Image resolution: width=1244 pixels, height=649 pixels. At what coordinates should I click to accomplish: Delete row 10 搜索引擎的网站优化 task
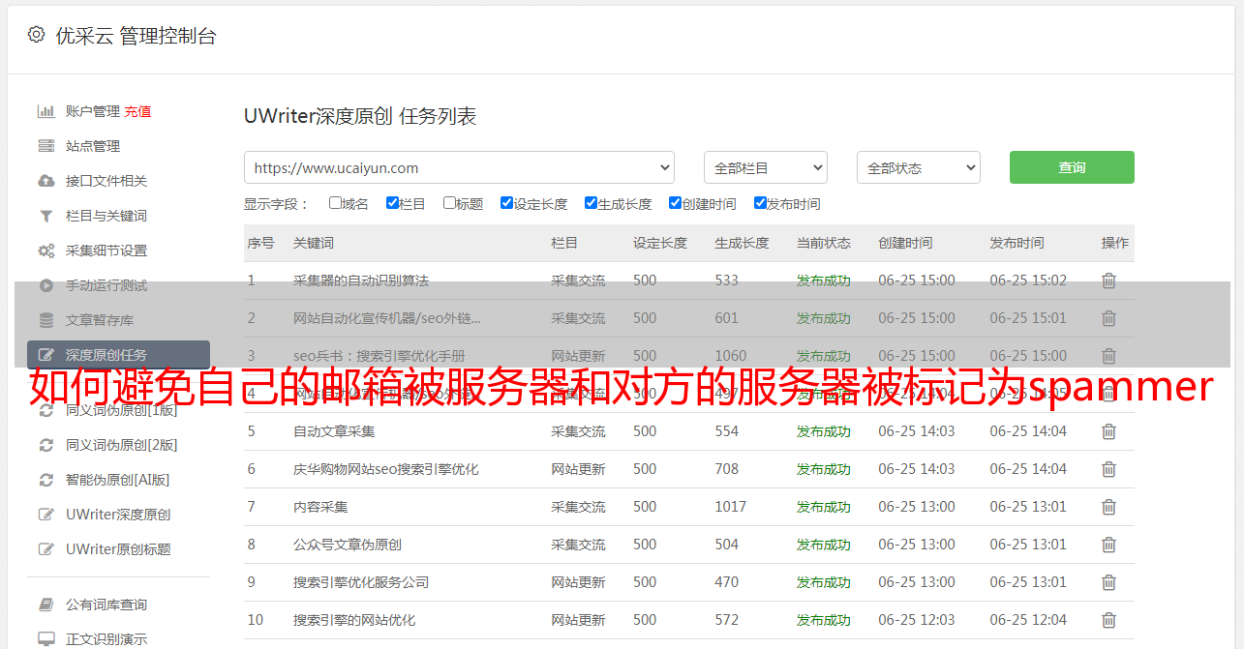1109,620
